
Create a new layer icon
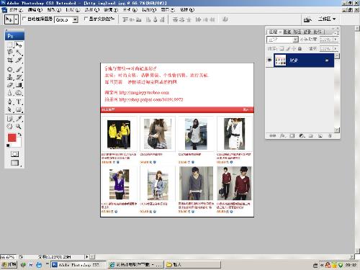[320, 136]
